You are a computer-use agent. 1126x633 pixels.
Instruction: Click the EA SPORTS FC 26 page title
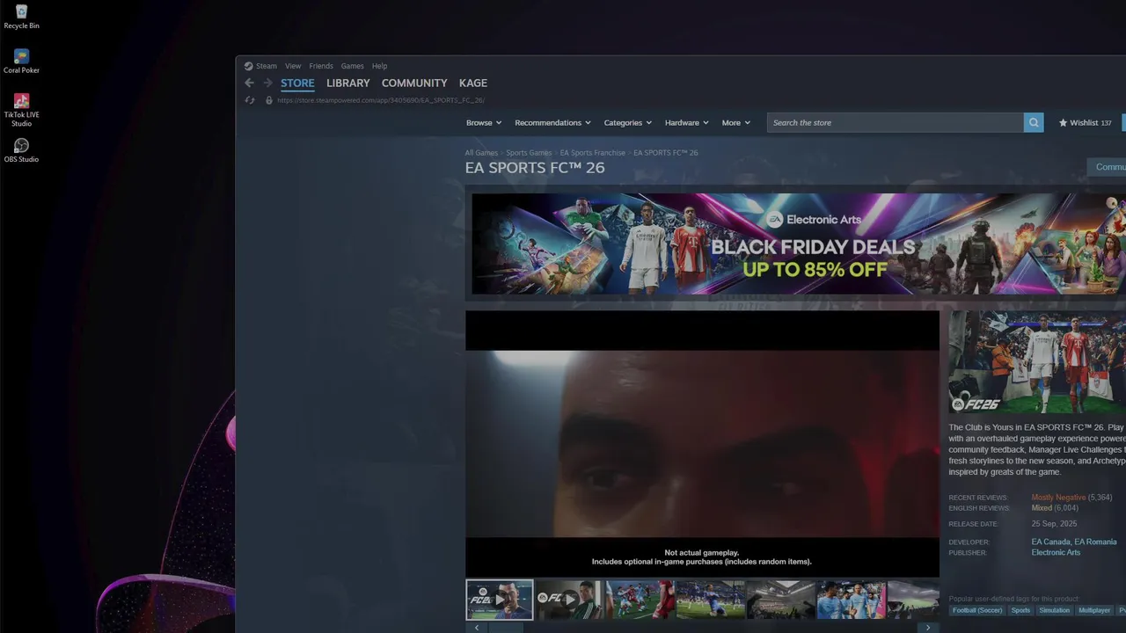535,168
